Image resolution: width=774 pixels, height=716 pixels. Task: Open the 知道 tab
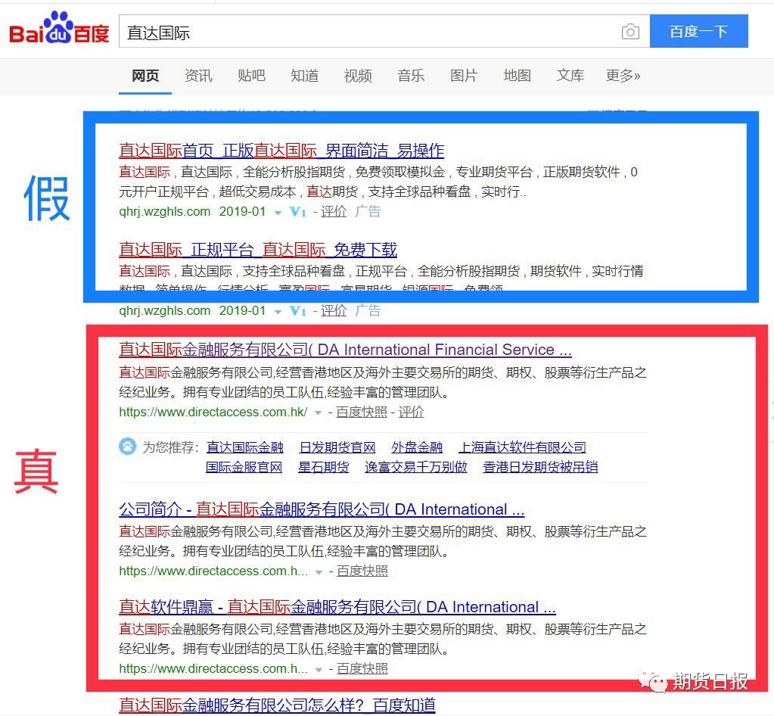point(305,76)
